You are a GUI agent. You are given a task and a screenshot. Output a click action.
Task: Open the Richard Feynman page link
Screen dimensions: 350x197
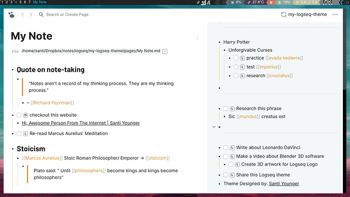tap(52, 103)
